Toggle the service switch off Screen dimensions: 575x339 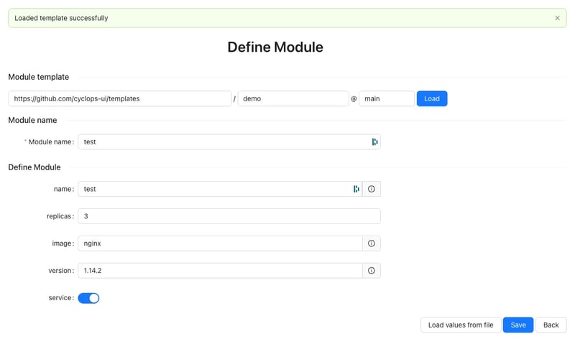click(88, 298)
